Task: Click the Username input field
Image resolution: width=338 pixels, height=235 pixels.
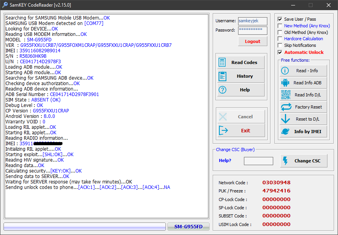Action: click(253, 21)
